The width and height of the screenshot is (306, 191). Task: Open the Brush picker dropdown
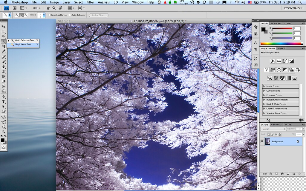(44, 15)
